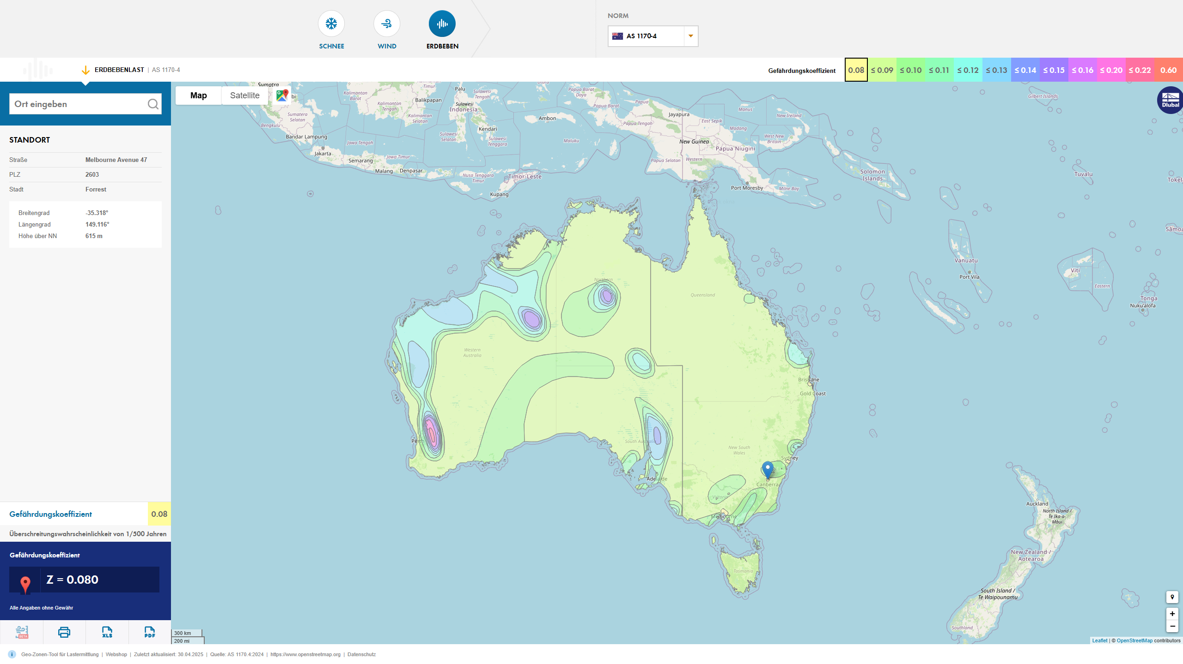Export results as XLS
The image size is (1183, 664).
click(x=107, y=632)
